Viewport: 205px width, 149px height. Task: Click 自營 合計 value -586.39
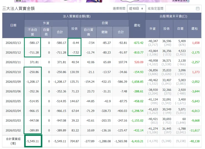[122, 82]
